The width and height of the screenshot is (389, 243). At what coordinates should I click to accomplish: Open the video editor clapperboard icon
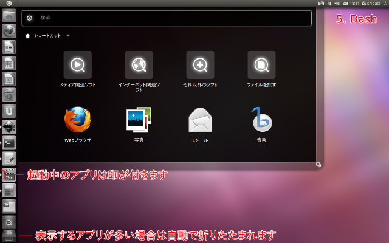point(9,174)
